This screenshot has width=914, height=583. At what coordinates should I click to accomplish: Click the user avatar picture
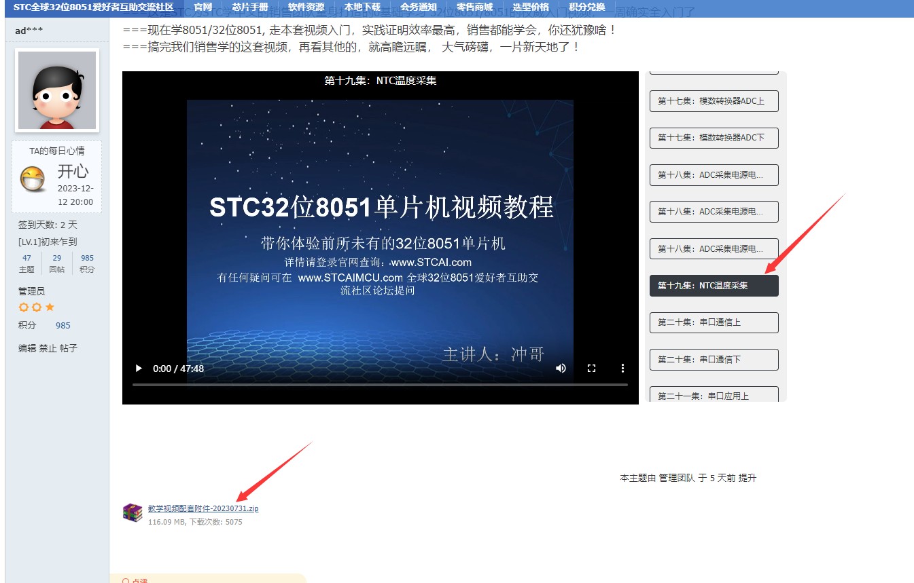(x=58, y=90)
